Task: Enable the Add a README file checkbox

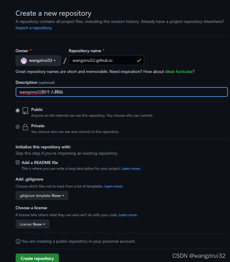Action: 17,163
